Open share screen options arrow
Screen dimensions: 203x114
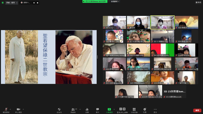[114, 109]
